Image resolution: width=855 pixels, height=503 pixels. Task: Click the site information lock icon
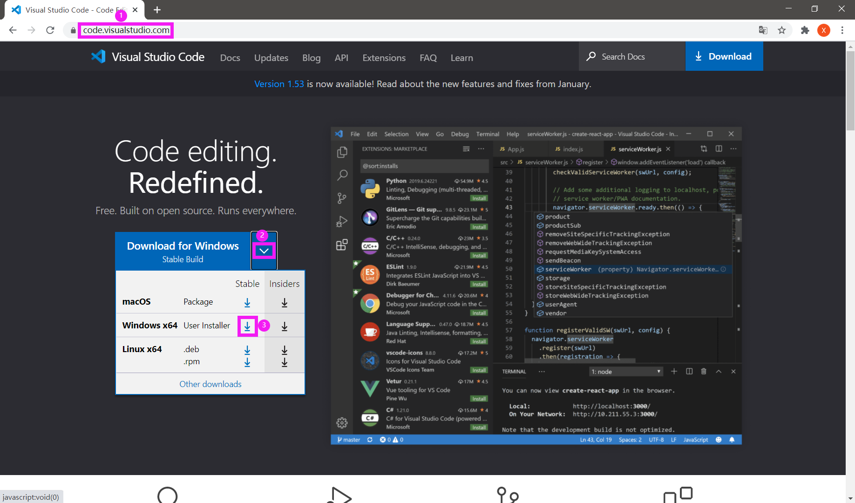coord(73,30)
